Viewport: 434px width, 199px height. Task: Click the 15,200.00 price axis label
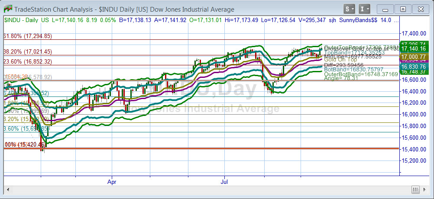[x=415, y=161]
